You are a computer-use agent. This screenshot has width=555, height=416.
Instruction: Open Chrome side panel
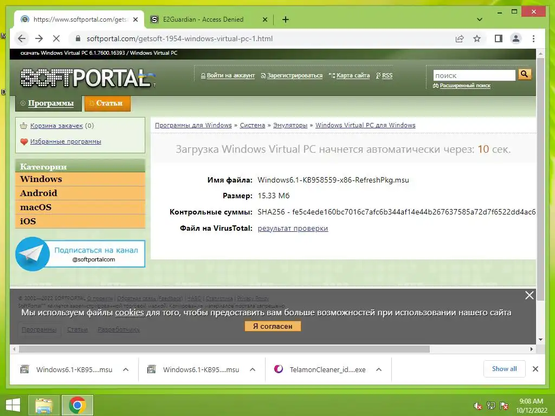tap(499, 38)
